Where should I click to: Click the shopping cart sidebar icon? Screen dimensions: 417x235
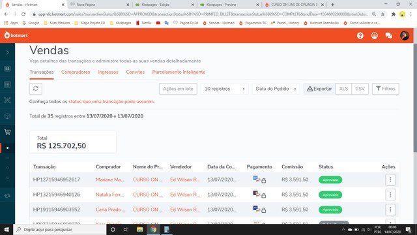point(7,132)
